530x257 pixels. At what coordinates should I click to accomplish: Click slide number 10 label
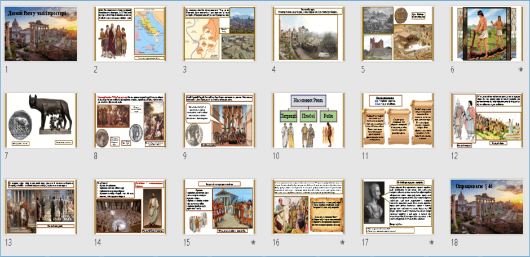coord(276,156)
